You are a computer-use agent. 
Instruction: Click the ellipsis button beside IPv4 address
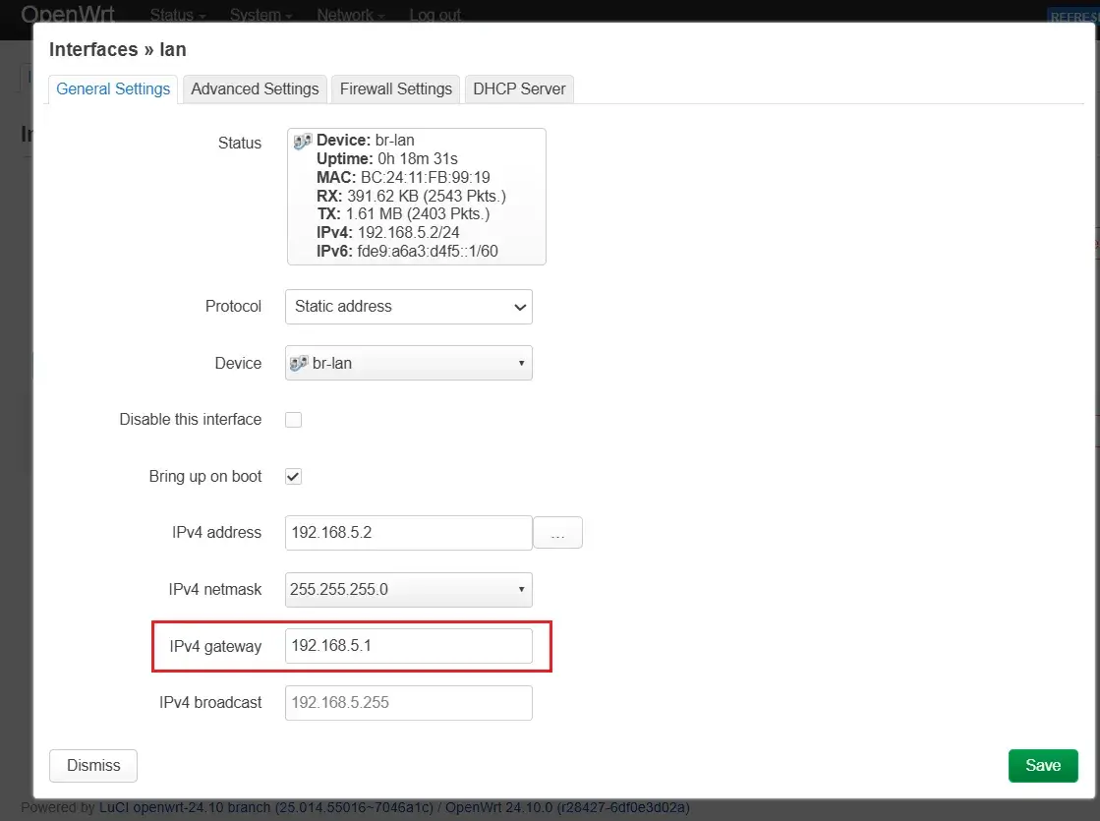[557, 533]
